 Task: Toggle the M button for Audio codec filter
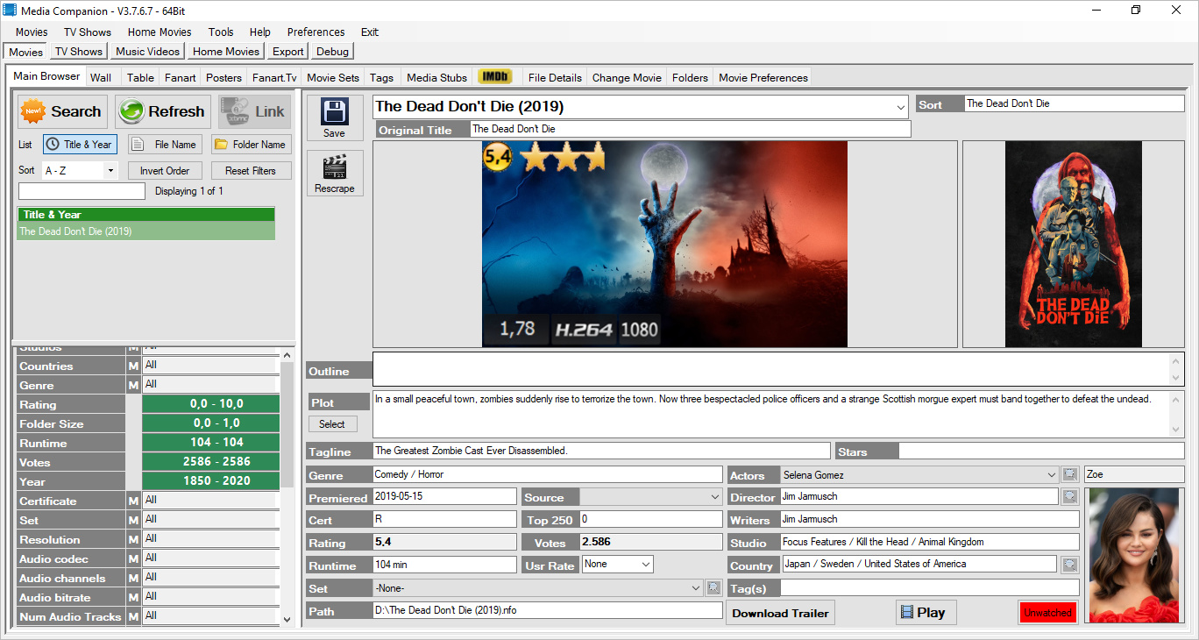pyautogui.click(x=134, y=558)
